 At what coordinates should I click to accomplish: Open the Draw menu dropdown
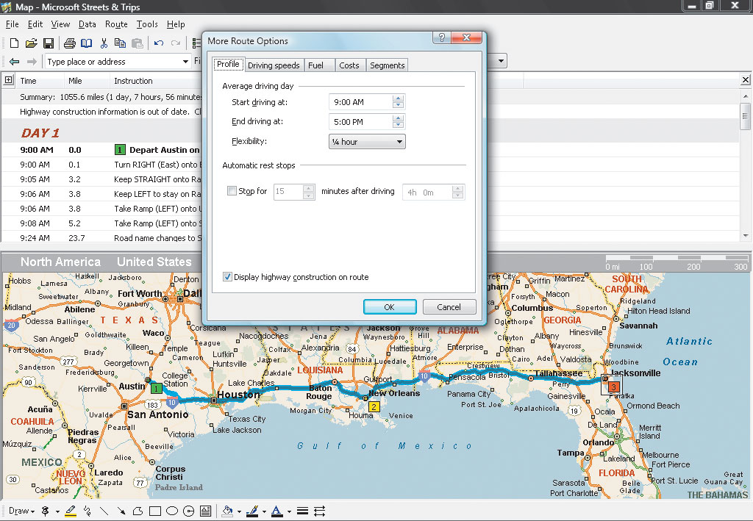tap(21, 511)
